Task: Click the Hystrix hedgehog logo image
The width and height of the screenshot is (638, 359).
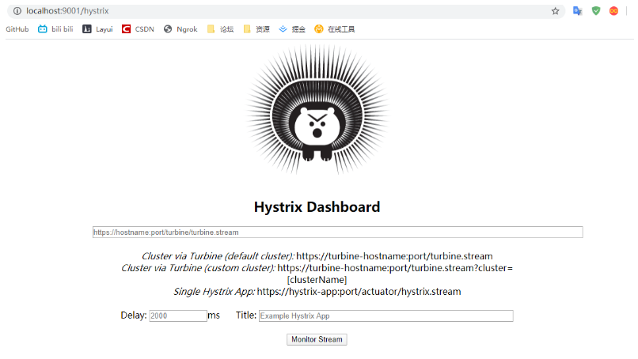Action: 317,110
